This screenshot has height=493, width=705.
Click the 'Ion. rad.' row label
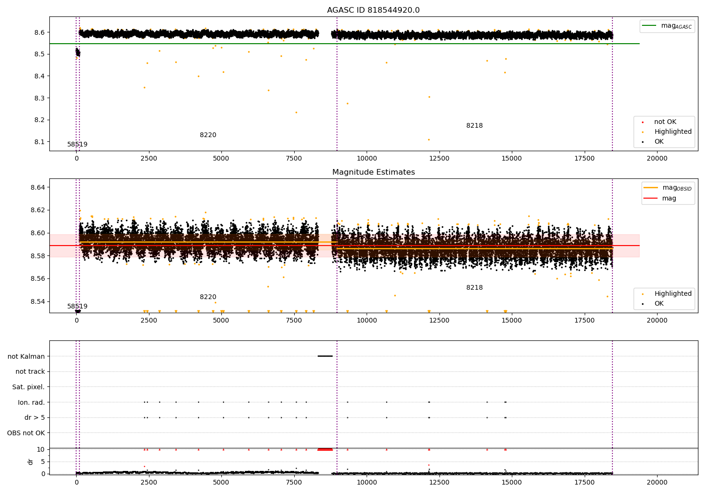[31, 402]
